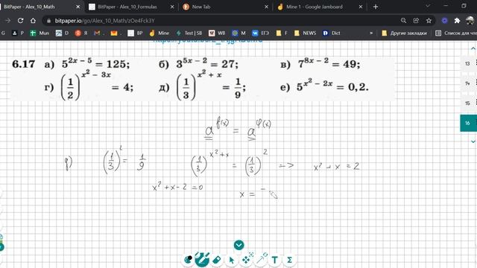
Task: Open Другие закладки folder
Action: click(404, 33)
